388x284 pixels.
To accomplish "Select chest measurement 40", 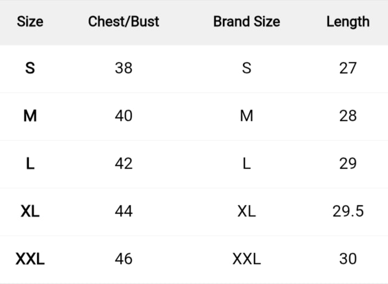I will [x=124, y=116].
